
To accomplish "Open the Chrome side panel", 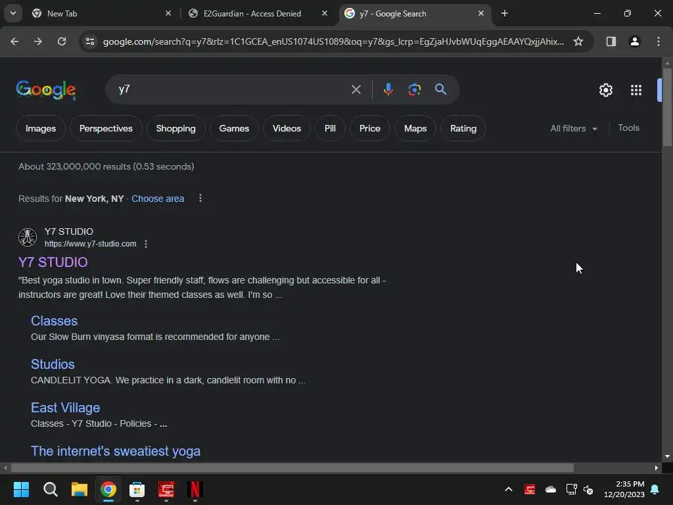I will pyautogui.click(x=611, y=41).
